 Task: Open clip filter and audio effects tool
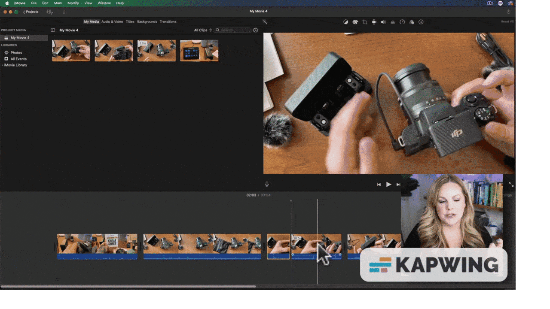412,22
